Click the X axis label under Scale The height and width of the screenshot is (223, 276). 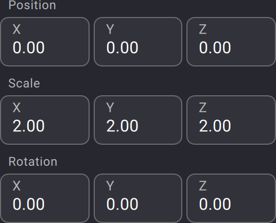pos(16,107)
